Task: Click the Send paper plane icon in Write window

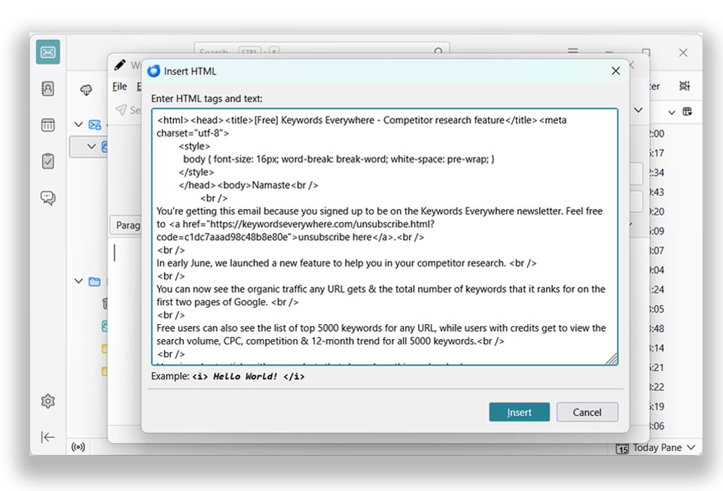Action: [x=120, y=110]
